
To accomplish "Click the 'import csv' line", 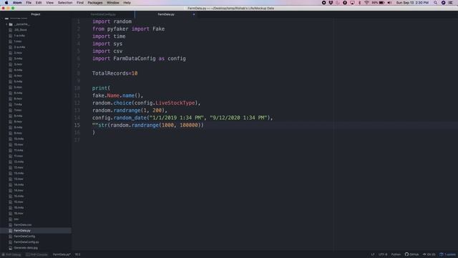I will (x=107, y=51).
